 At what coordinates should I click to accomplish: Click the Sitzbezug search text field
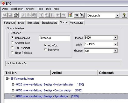pos(54,38)
